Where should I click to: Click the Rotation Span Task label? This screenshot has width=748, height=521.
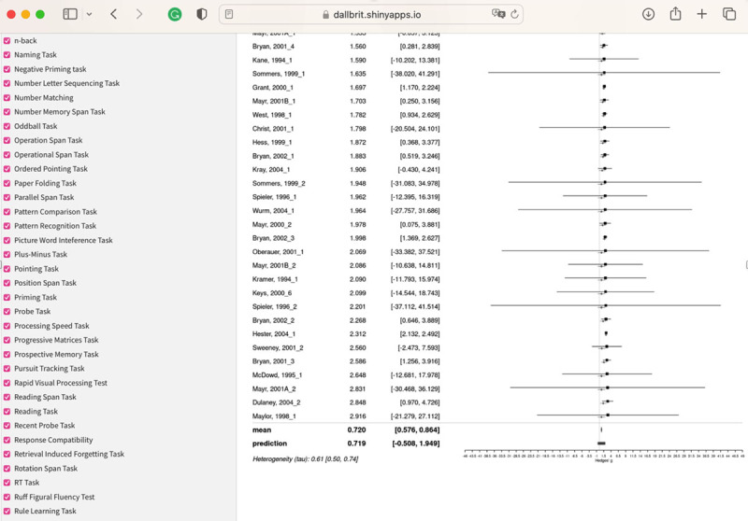point(45,469)
